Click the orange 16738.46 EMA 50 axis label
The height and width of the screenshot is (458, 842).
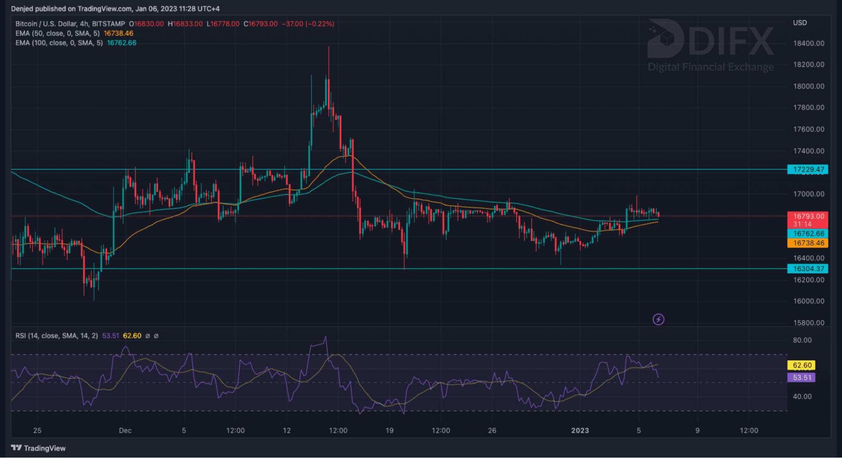[807, 243]
